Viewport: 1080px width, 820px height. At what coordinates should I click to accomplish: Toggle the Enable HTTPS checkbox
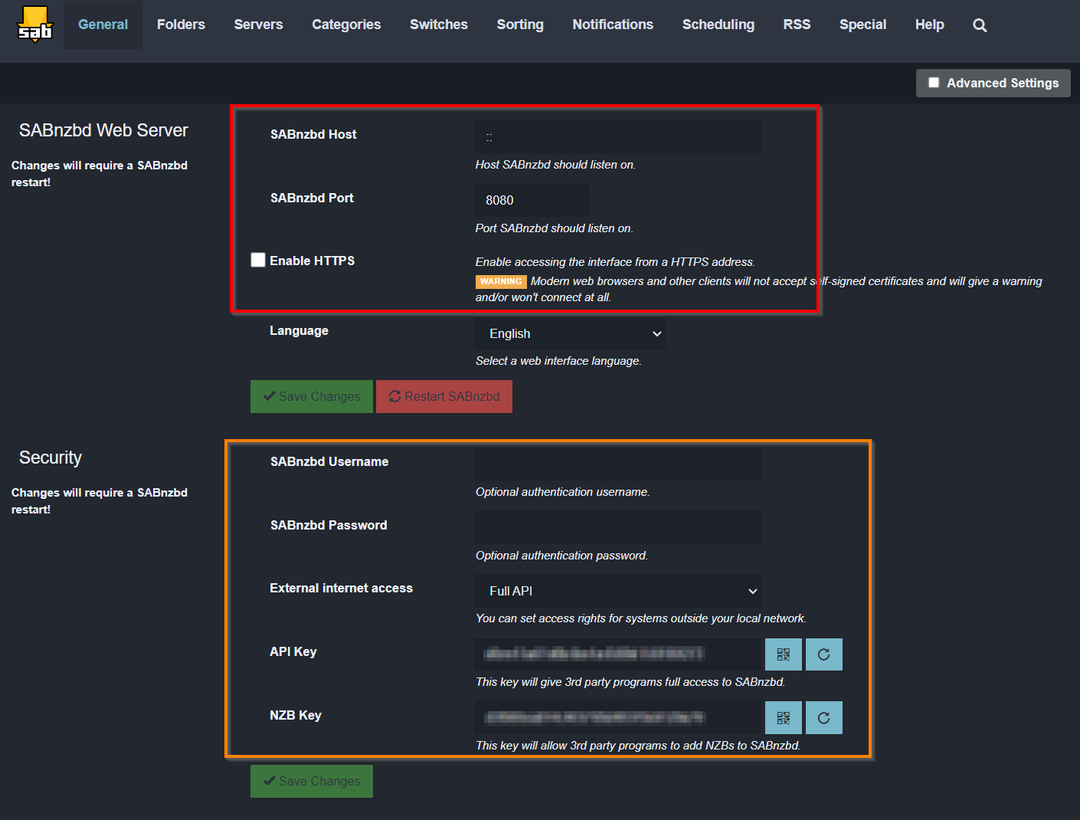[258, 261]
